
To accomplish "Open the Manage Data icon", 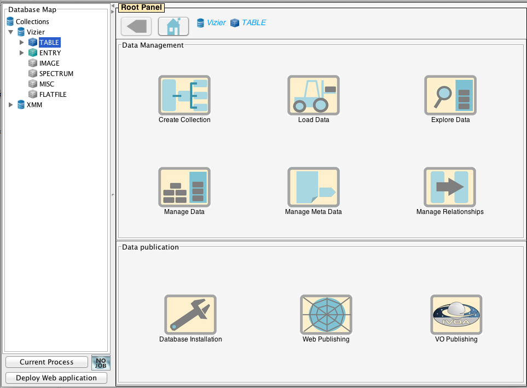I will pos(184,187).
